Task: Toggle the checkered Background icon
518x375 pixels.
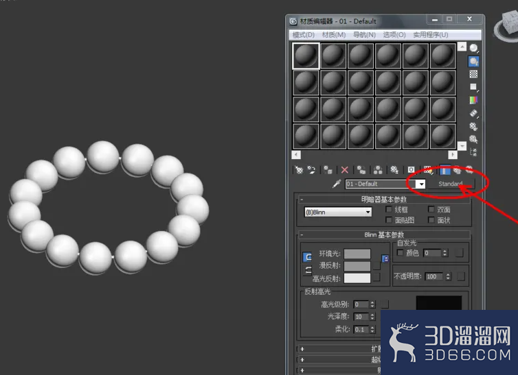Action: click(474, 74)
